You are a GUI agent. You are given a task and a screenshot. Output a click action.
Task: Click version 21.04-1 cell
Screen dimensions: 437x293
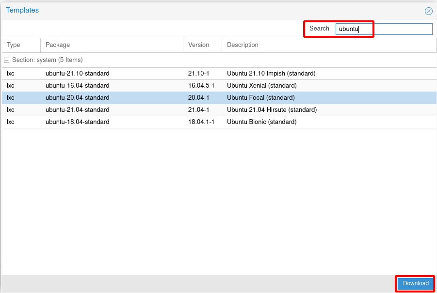pyautogui.click(x=198, y=110)
